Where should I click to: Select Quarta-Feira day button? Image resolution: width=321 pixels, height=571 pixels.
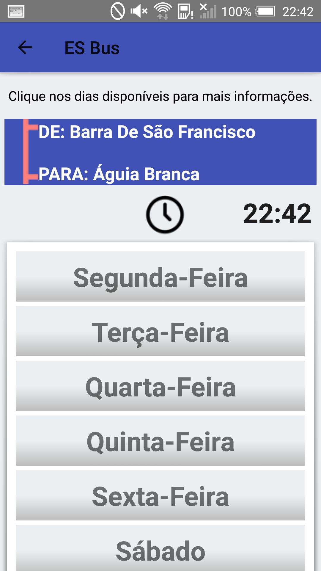pyautogui.click(x=160, y=386)
